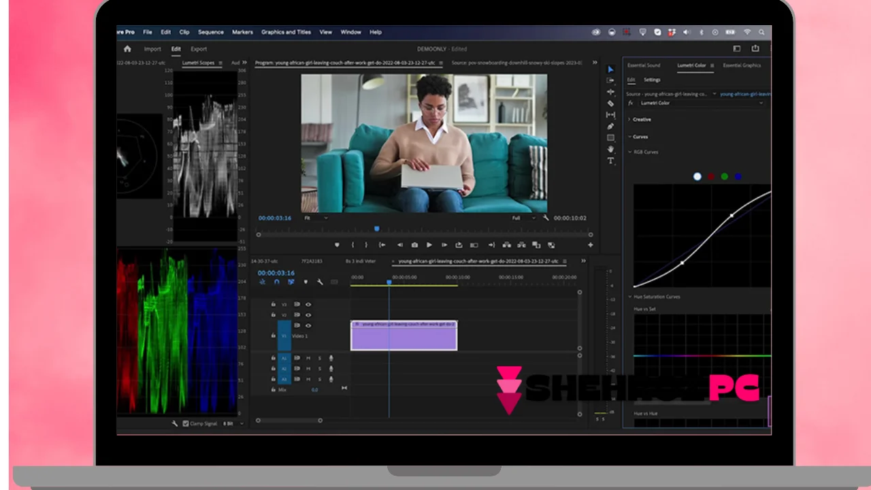This screenshot has height=490, width=871.
Task: Open the Sequence menu
Action: point(210,32)
